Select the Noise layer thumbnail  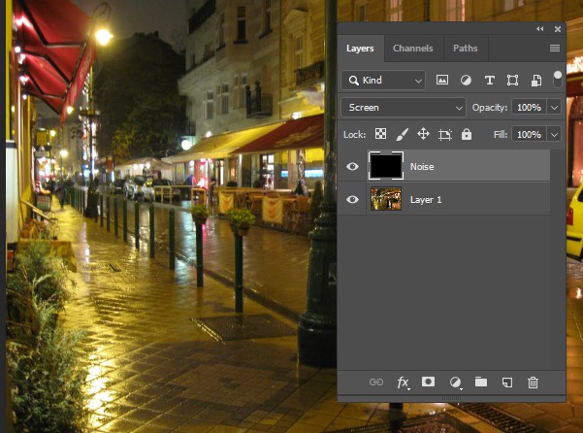click(385, 166)
